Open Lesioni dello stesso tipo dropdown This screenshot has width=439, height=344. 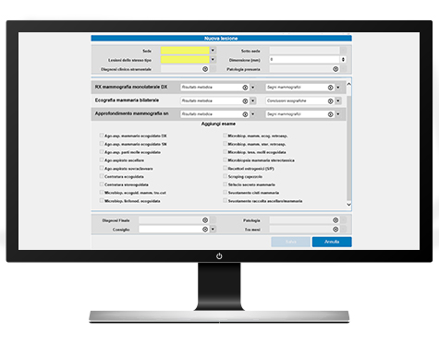click(x=213, y=60)
